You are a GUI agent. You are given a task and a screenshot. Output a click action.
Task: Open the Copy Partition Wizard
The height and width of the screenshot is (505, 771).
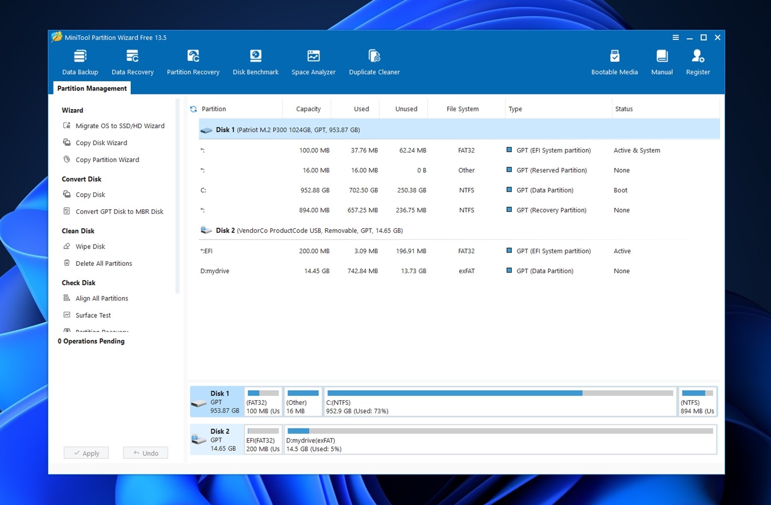[x=107, y=159]
